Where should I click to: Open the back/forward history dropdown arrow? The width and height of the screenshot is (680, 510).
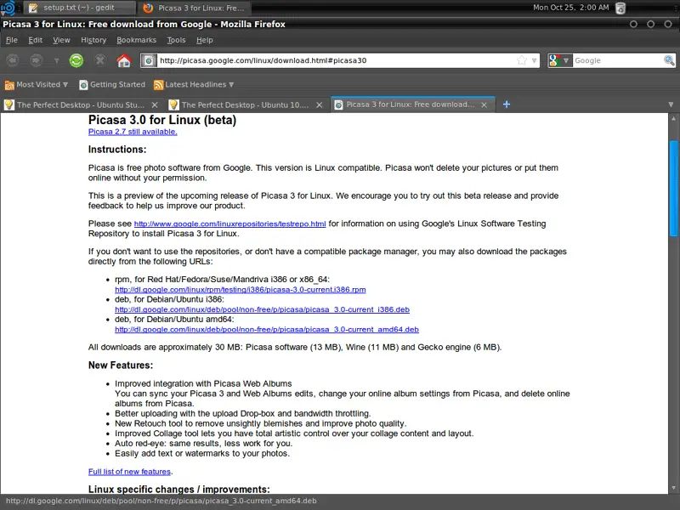(x=56, y=60)
